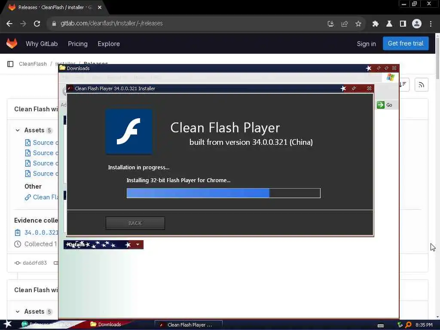Click the star icon in installer title bar
The width and height of the screenshot is (440, 330).
point(343,89)
